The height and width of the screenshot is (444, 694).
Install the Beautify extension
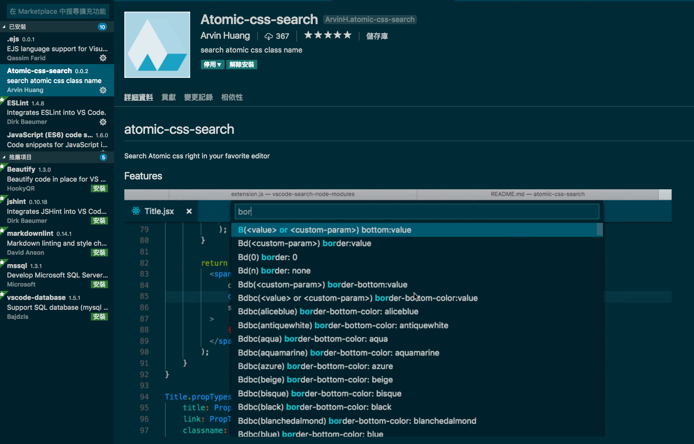coord(99,188)
